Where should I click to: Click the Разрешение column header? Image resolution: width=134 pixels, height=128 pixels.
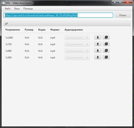(13, 30)
